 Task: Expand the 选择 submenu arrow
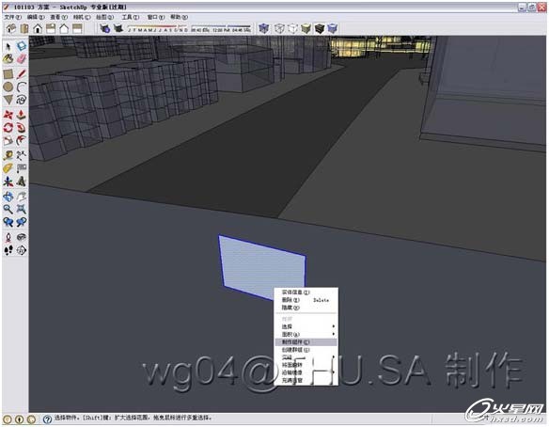(x=334, y=326)
